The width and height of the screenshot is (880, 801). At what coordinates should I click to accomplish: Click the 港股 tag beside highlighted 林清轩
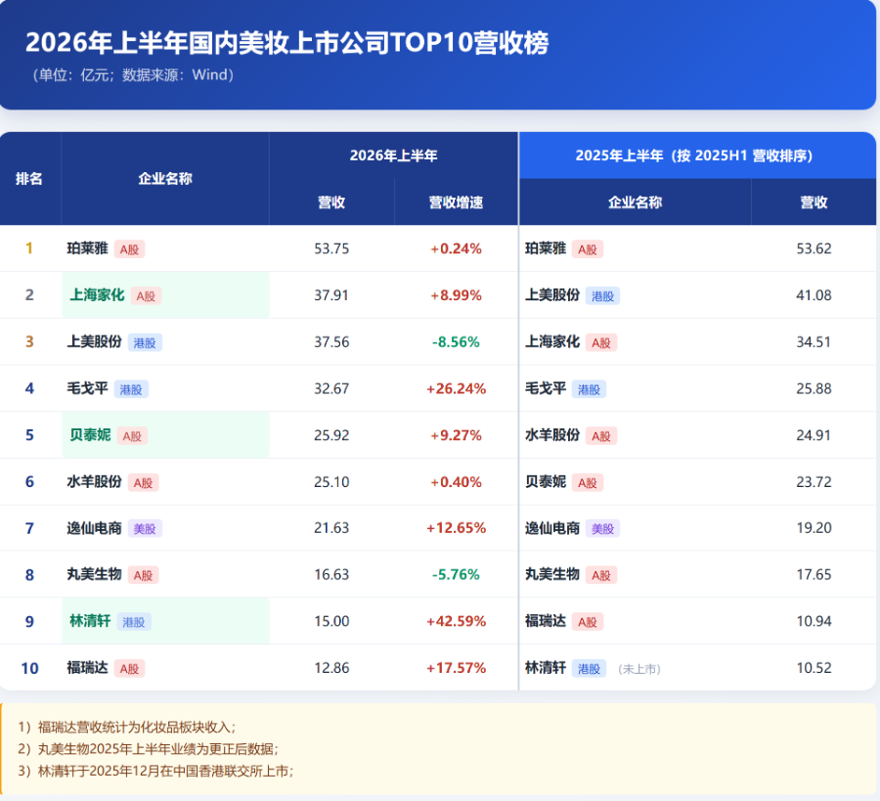click(x=134, y=622)
